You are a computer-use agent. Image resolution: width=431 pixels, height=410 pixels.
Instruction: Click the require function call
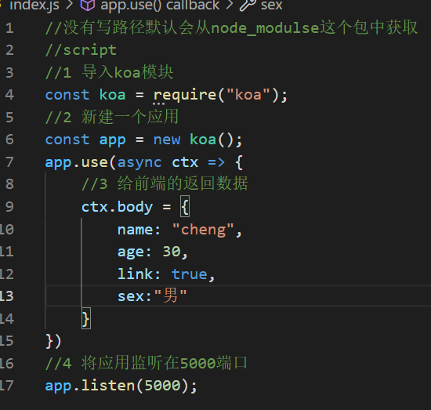(x=185, y=95)
